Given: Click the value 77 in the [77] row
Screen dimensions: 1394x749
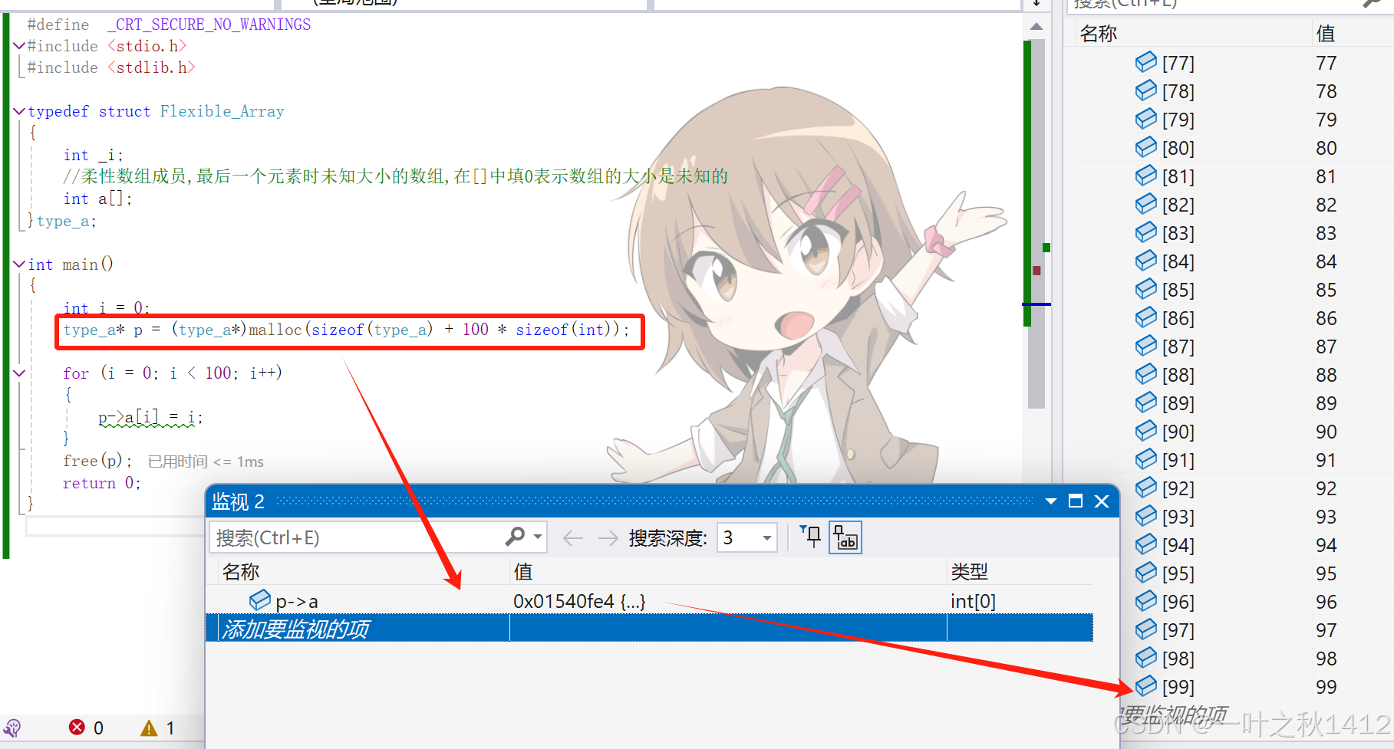Looking at the screenshot, I should [x=1326, y=63].
